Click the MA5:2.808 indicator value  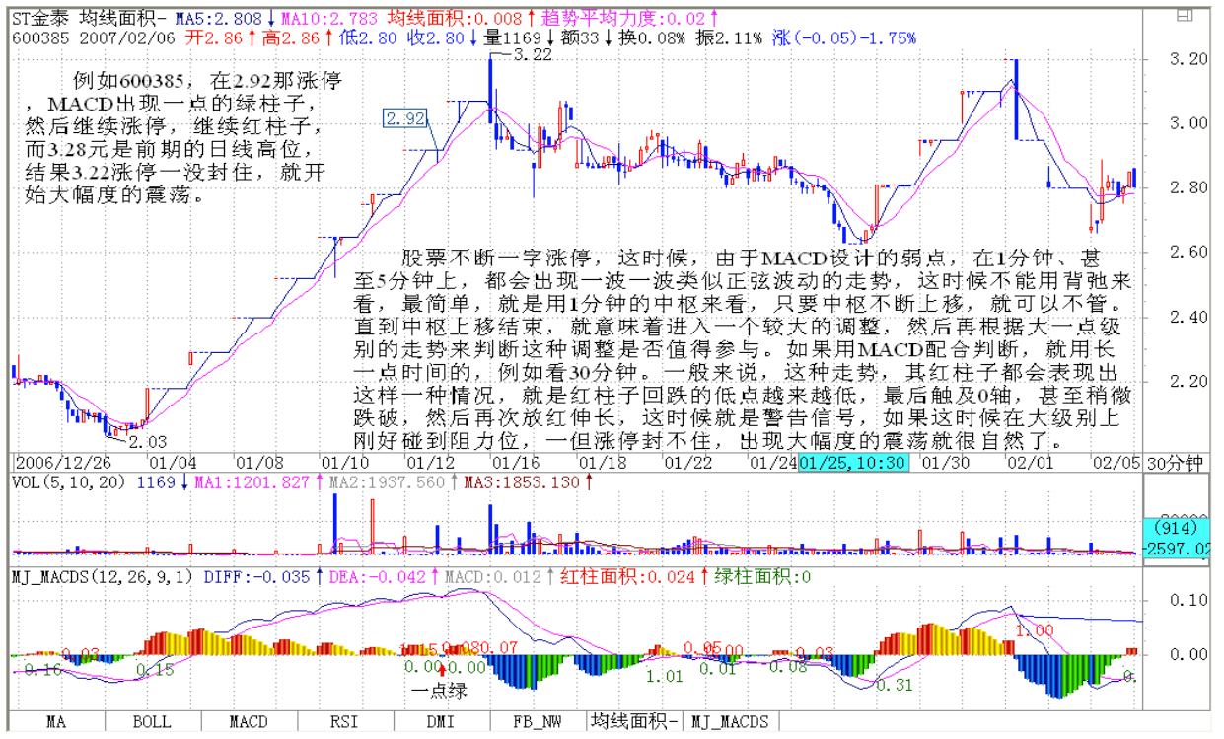point(218,18)
